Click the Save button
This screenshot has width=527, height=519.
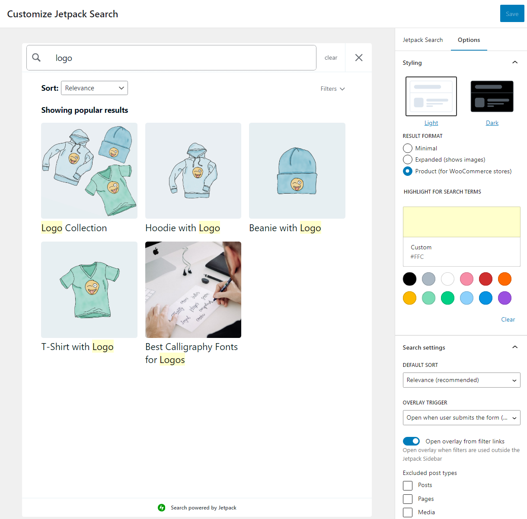coord(512,14)
